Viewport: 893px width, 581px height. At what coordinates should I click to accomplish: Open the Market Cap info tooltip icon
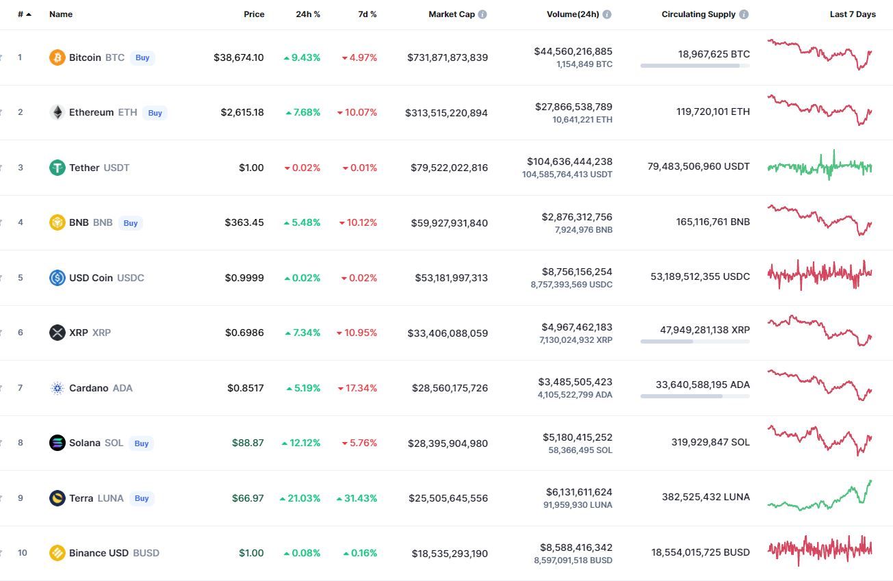[x=482, y=14]
